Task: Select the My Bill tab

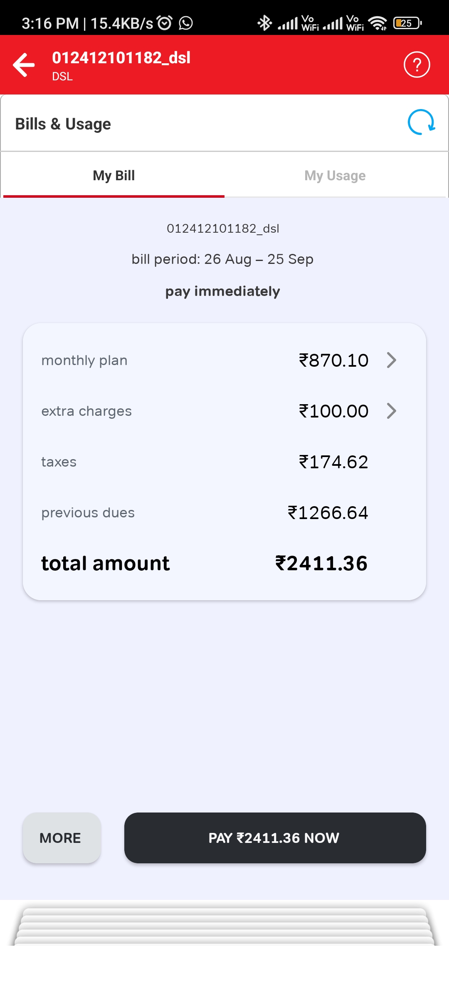Action: (113, 176)
